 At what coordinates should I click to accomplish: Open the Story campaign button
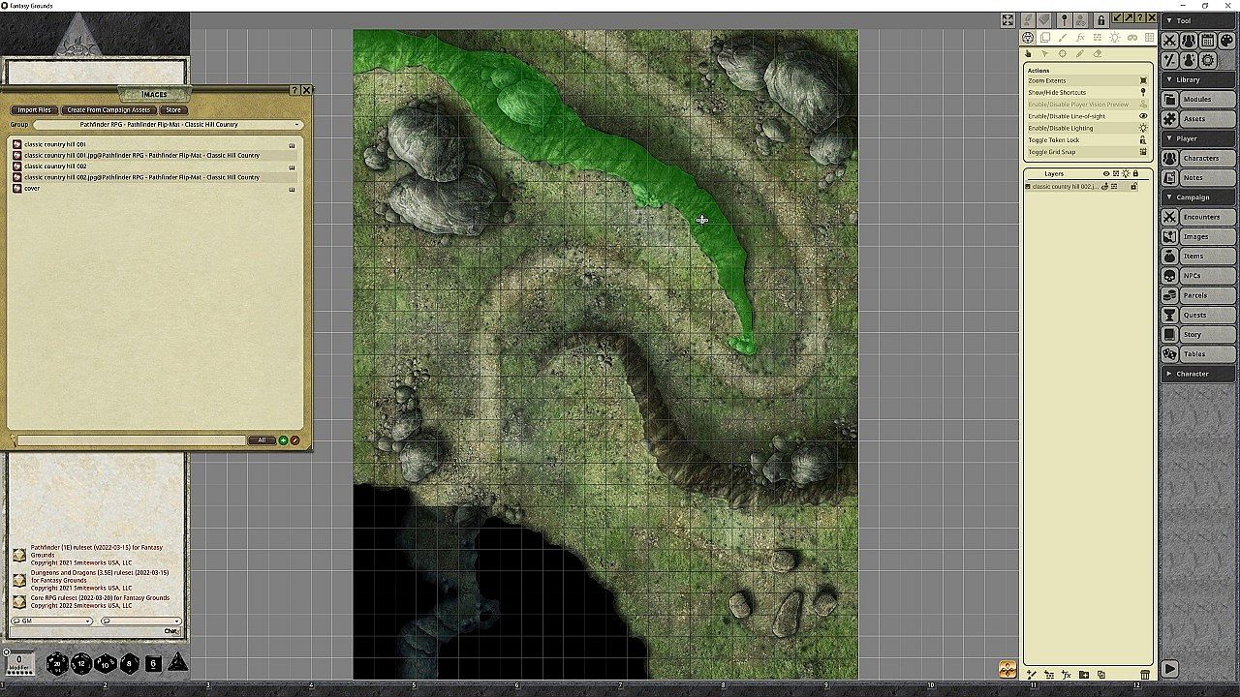[x=1198, y=334]
